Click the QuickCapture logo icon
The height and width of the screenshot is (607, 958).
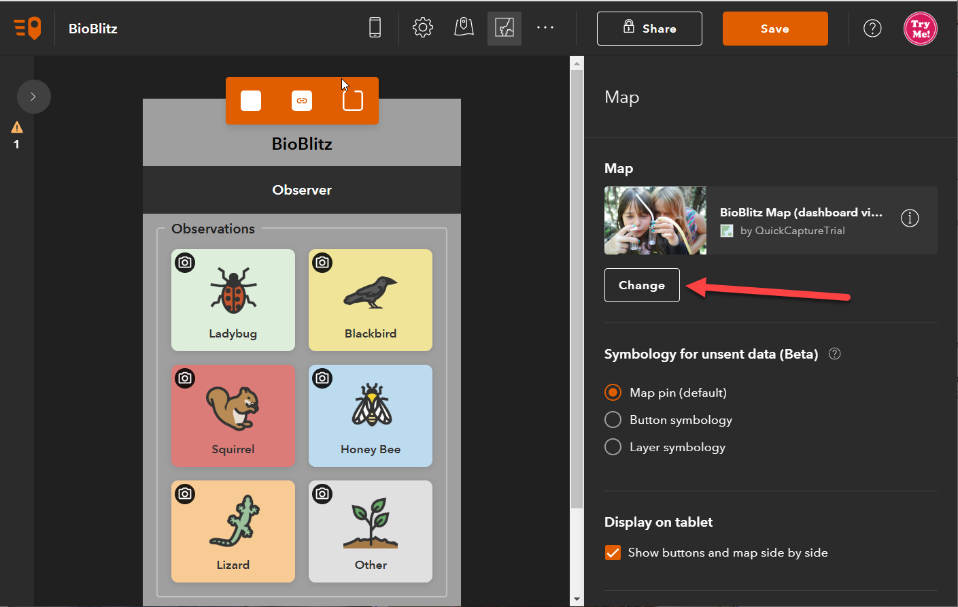tap(28, 29)
